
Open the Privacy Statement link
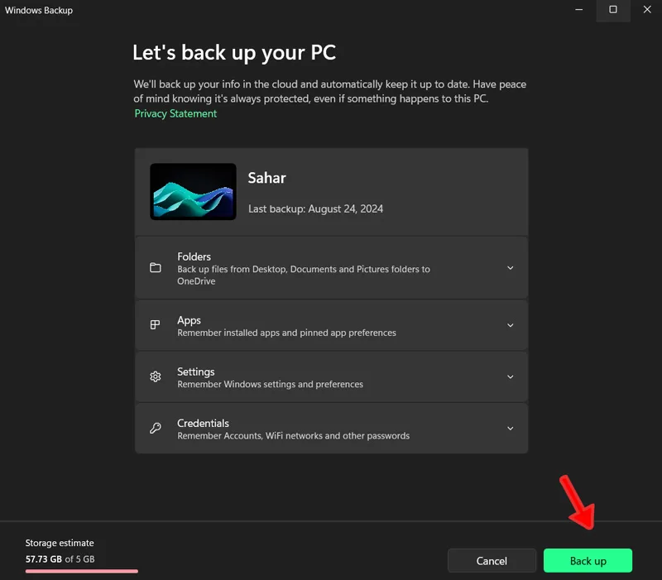[x=175, y=113]
